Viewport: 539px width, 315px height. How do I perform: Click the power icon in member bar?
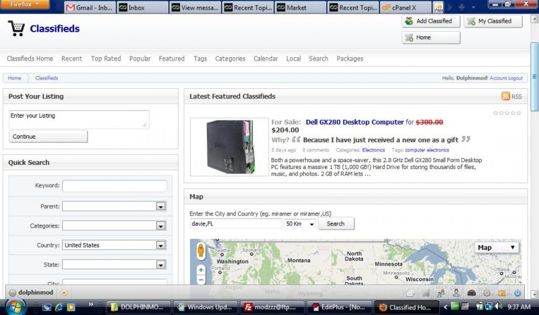517,293
